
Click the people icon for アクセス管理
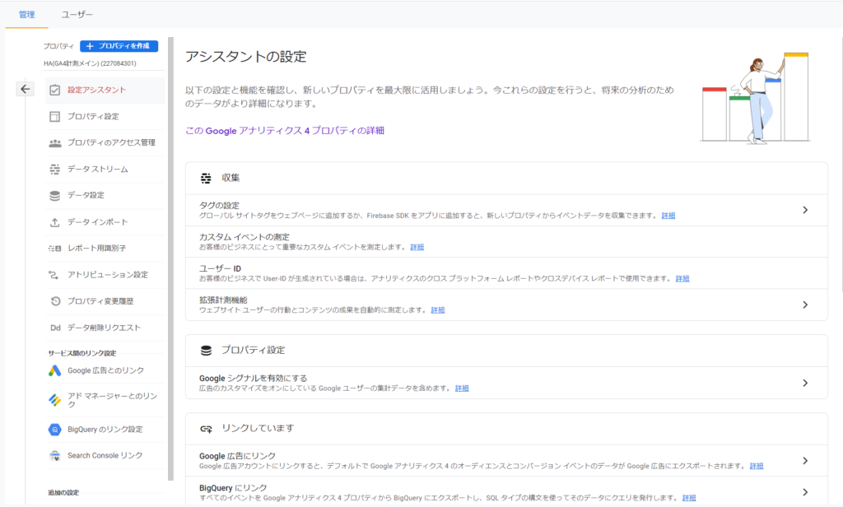[x=55, y=143]
